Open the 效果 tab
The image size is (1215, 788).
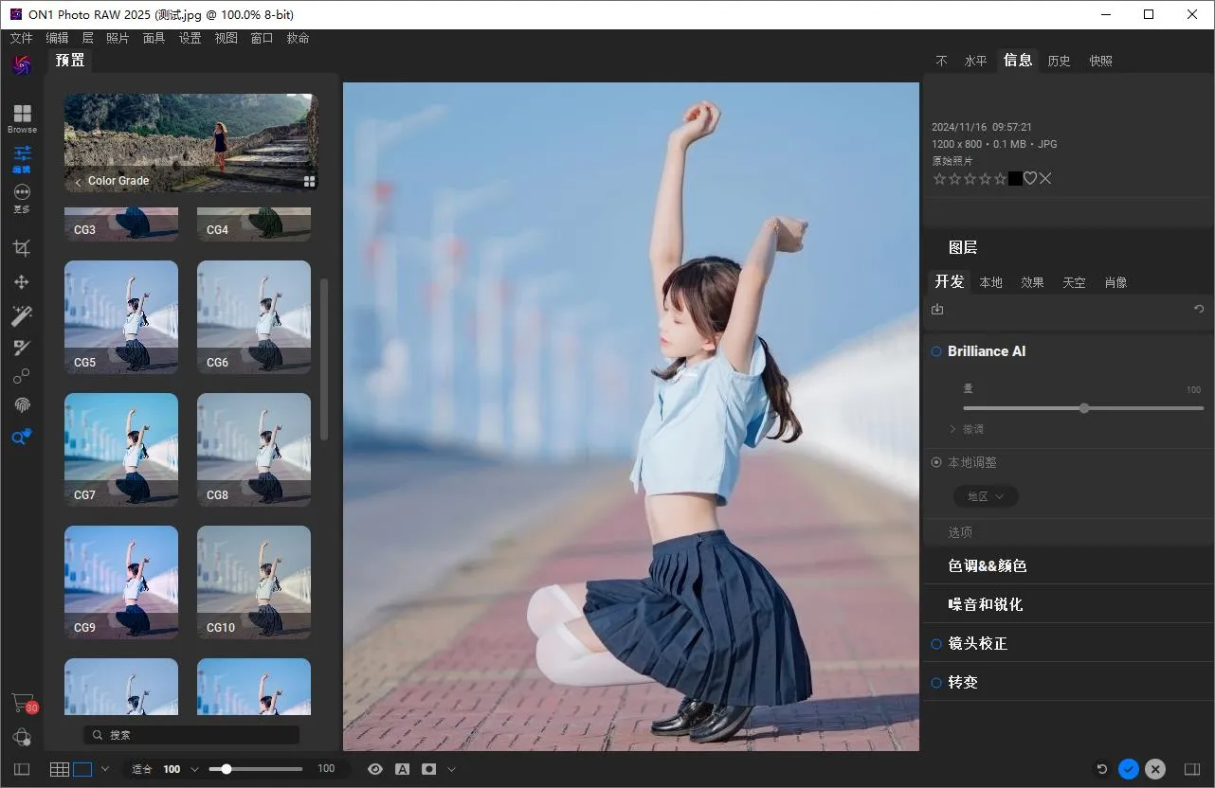tap(1032, 282)
